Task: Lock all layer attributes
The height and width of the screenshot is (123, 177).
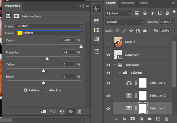Action: pos(145,30)
